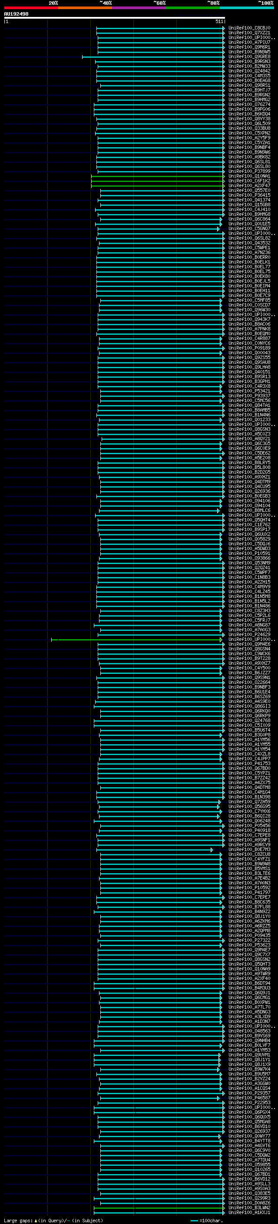Image resolution: width=278 pixels, height=1224 pixels.
Task: Select hit label UniRef100_P09435
Action: [249, 935]
